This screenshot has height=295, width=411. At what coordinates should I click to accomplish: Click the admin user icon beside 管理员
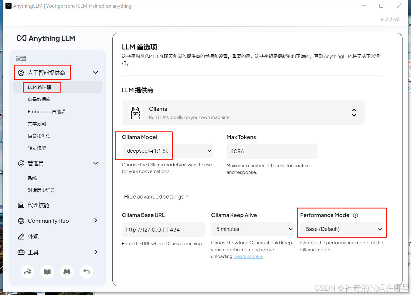(x=21, y=163)
